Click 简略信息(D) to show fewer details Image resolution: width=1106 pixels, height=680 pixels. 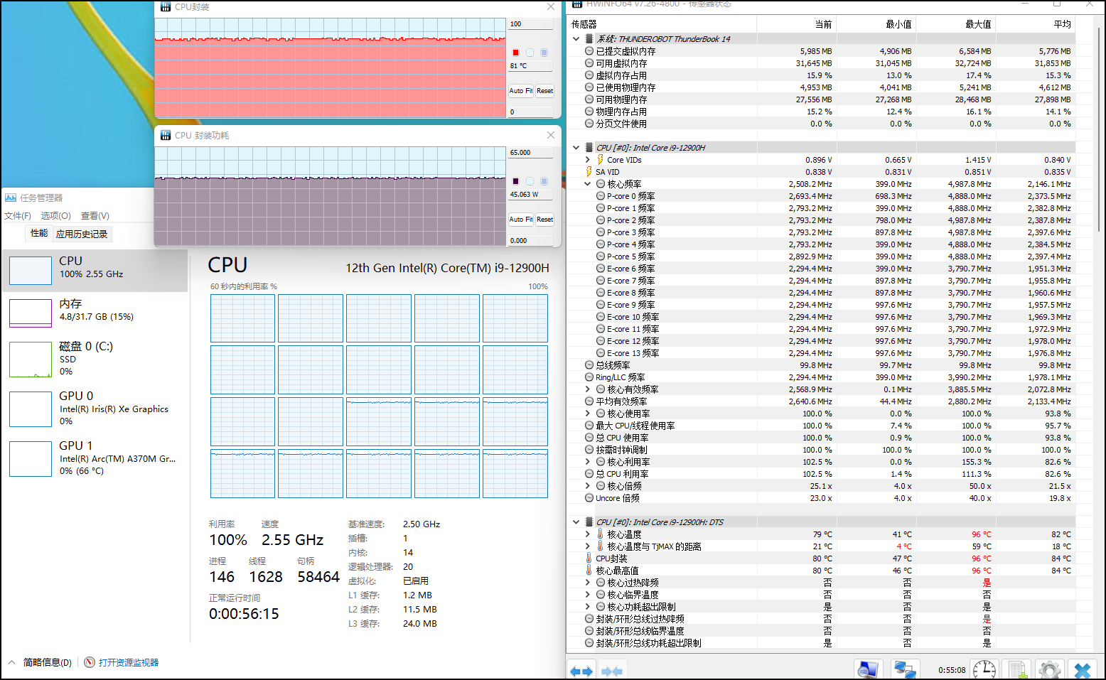click(47, 662)
